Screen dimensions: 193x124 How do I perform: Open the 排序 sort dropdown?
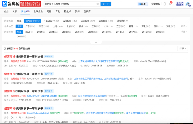pyautogui.click(x=183, y=48)
